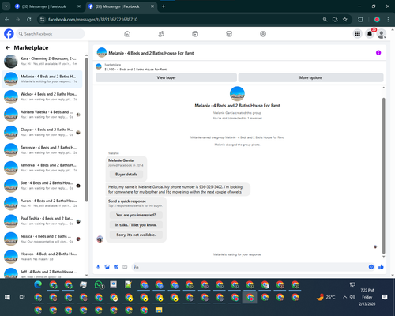Open the Chrome three-dot menu
The image size is (395, 316).
pyautogui.click(x=388, y=20)
